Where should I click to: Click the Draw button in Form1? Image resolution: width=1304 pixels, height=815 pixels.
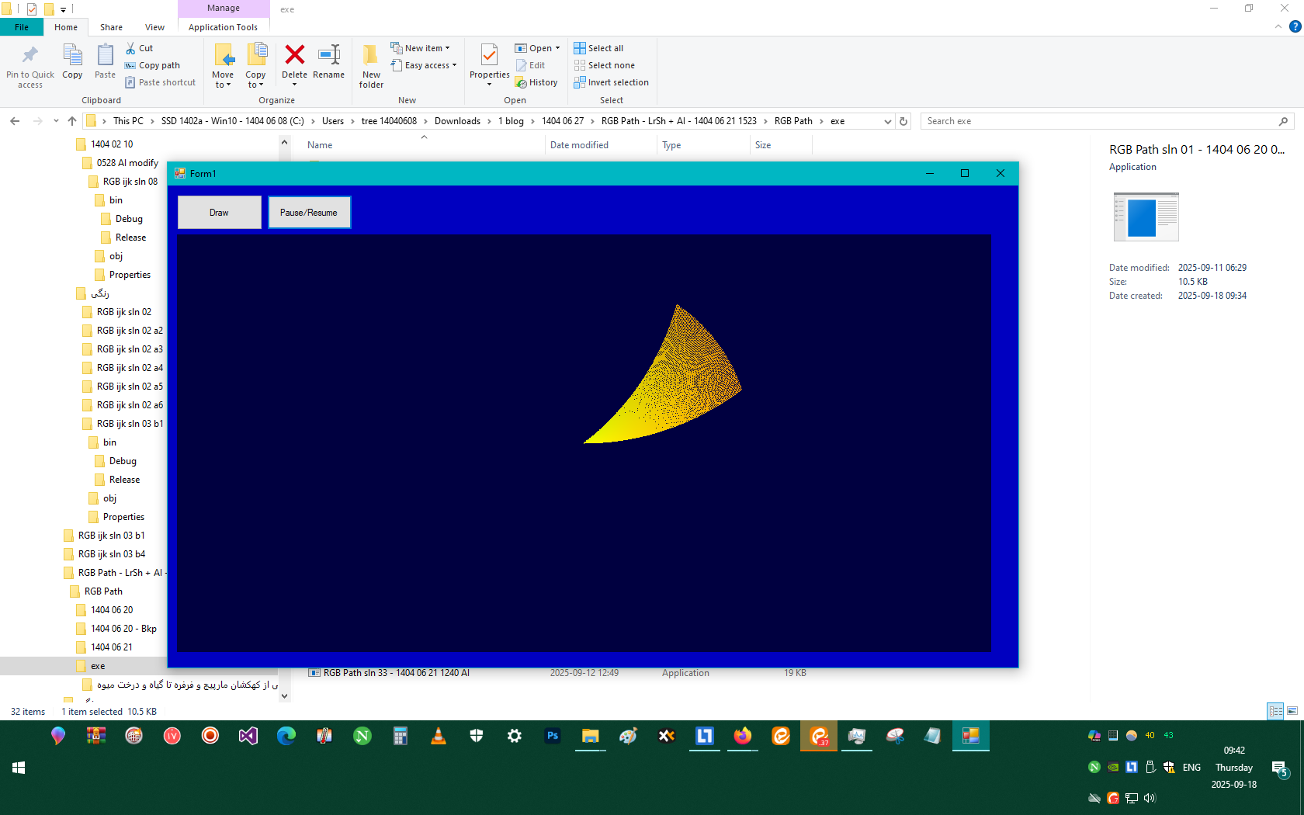(219, 212)
